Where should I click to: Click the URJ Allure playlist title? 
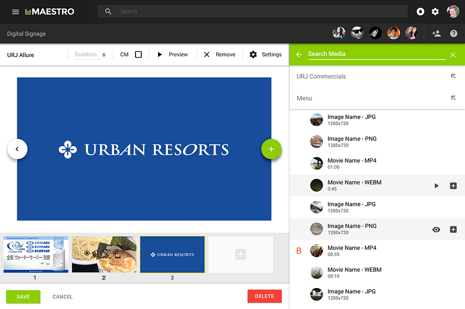coord(20,55)
